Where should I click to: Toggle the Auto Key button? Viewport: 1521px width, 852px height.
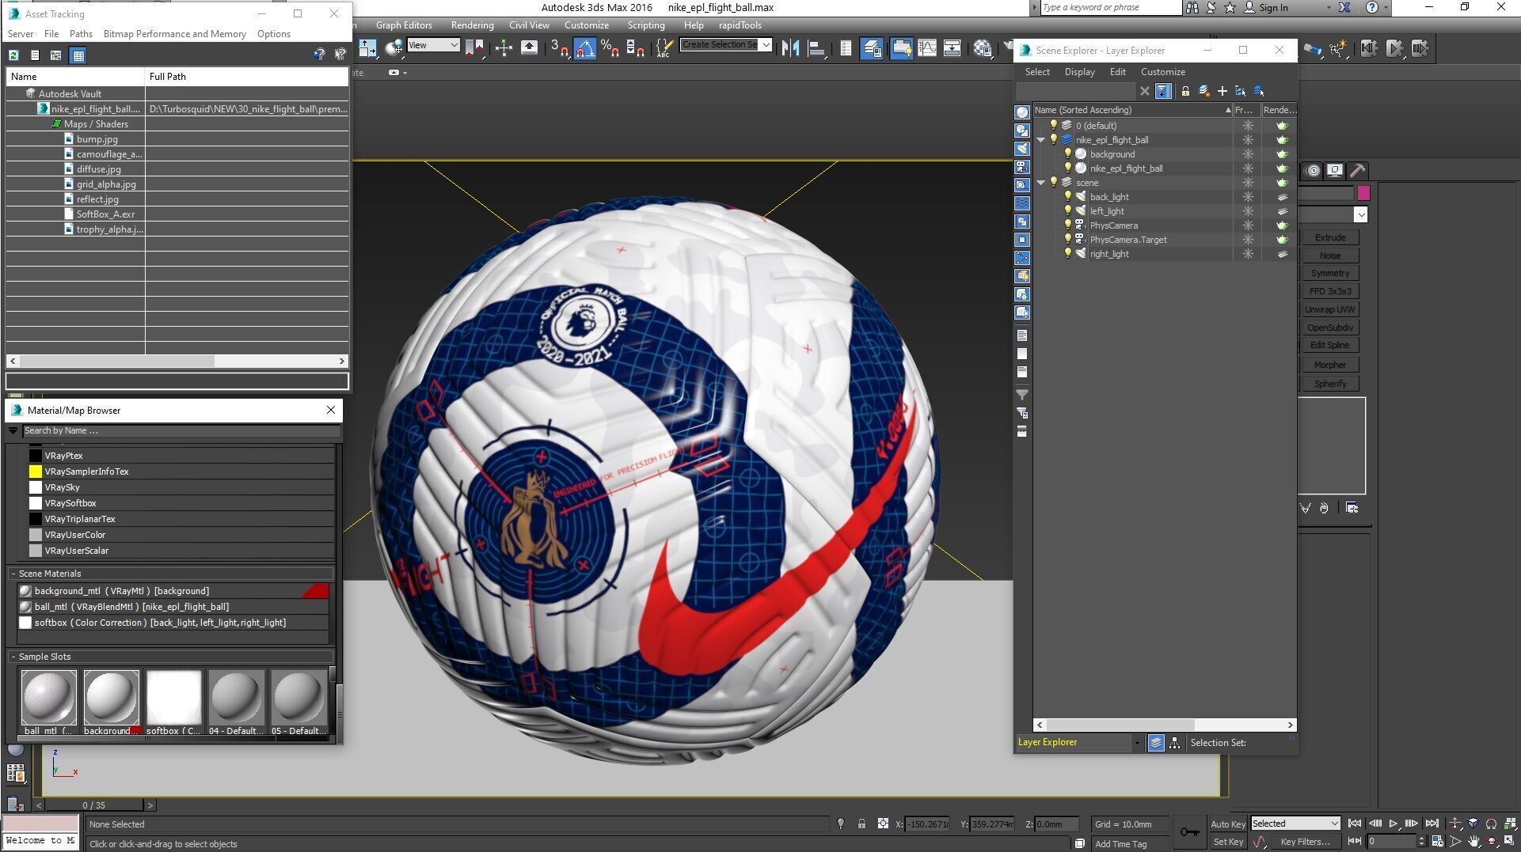pyautogui.click(x=1227, y=824)
